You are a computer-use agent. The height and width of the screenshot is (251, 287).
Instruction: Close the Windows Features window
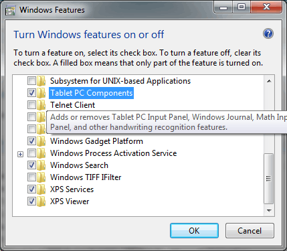266,7
